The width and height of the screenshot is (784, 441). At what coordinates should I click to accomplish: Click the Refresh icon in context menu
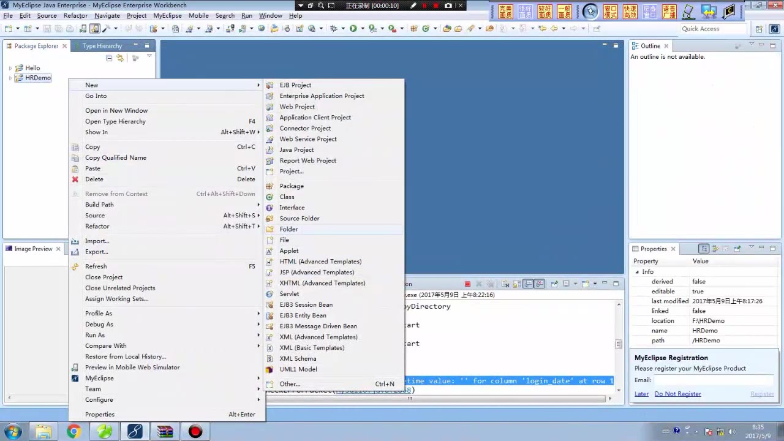click(x=75, y=266)
